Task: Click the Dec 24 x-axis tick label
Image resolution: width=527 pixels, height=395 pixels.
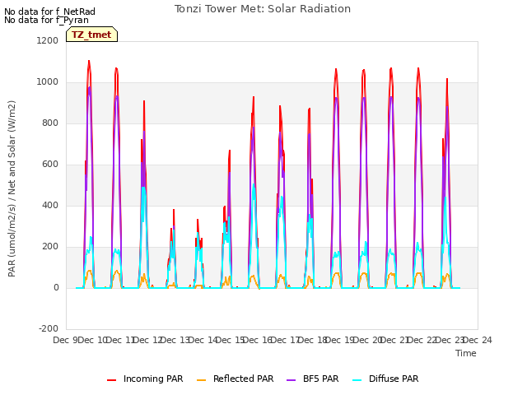Action: pos(478,340)
